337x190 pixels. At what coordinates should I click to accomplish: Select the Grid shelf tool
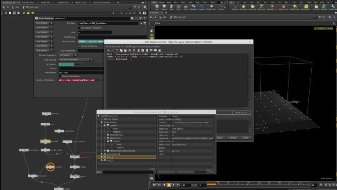tap(186, 7)
